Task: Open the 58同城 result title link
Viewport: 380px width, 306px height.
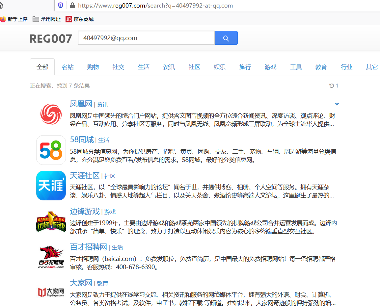Action: [x=82, y=140]
